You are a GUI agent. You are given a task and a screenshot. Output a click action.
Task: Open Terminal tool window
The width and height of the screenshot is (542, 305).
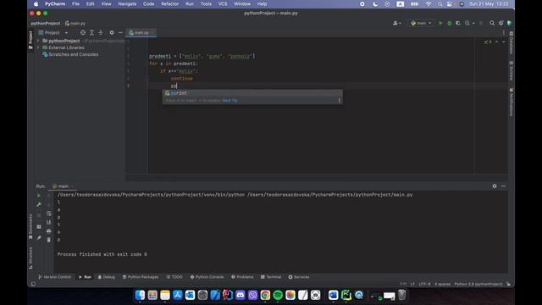click(271, 277)
